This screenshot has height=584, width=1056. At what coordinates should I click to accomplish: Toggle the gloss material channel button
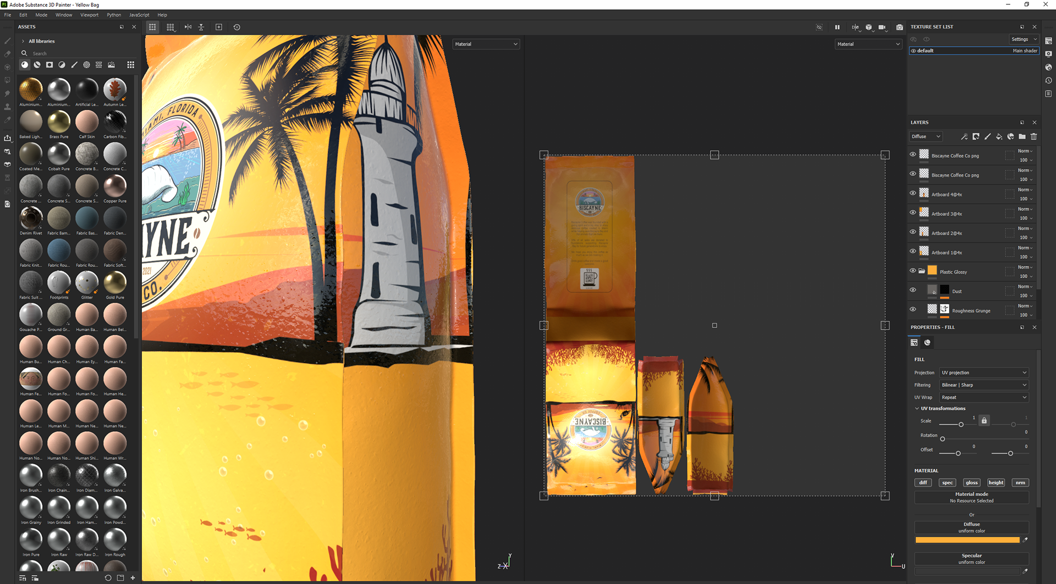tap(972, 483)
